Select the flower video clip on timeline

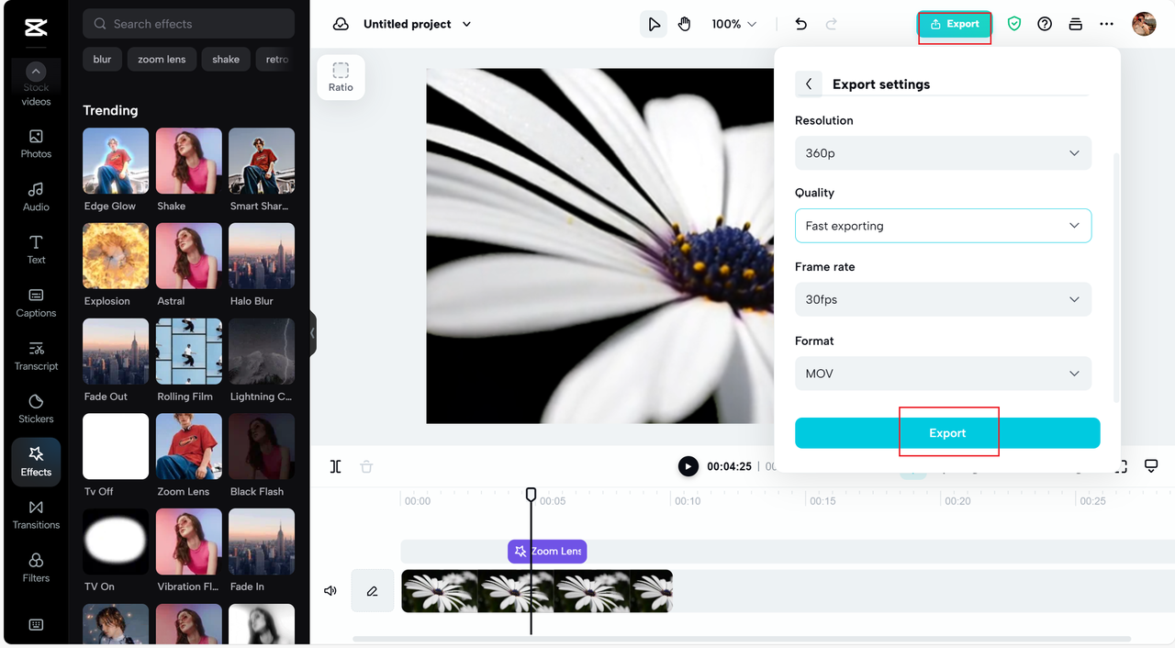(x=537, y=591)
